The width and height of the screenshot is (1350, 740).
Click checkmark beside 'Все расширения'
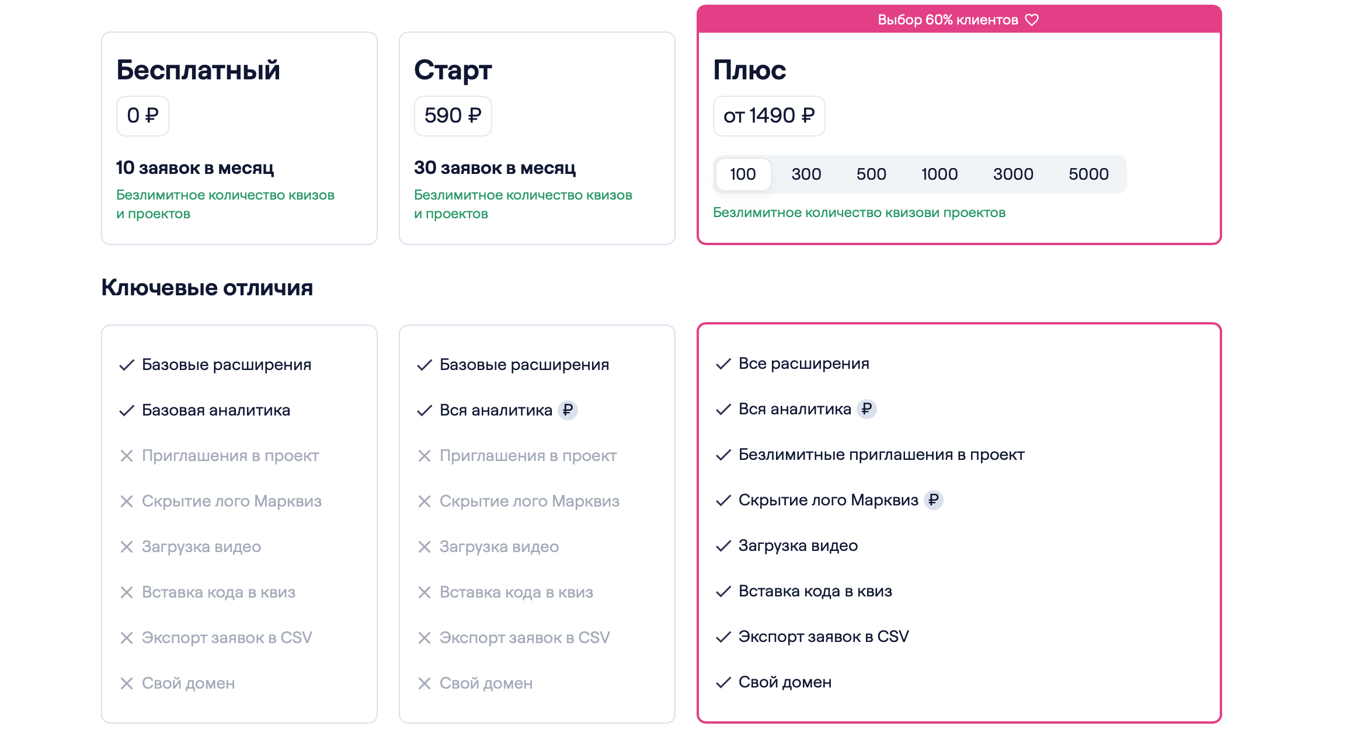(x=723, y=364)
